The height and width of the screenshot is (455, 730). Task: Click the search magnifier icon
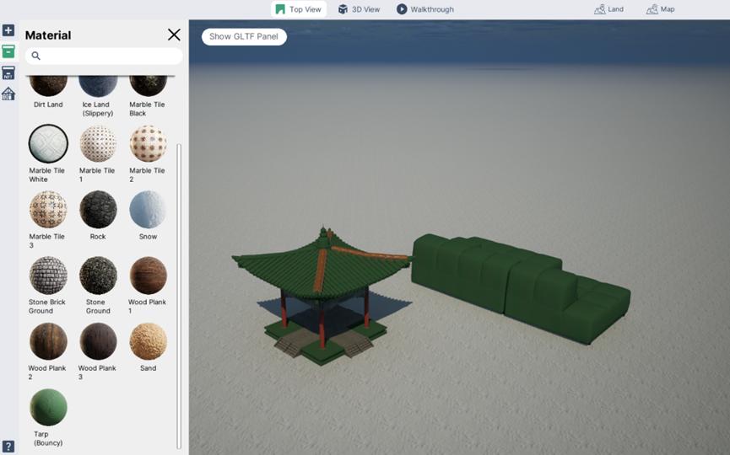click(35, 56)
